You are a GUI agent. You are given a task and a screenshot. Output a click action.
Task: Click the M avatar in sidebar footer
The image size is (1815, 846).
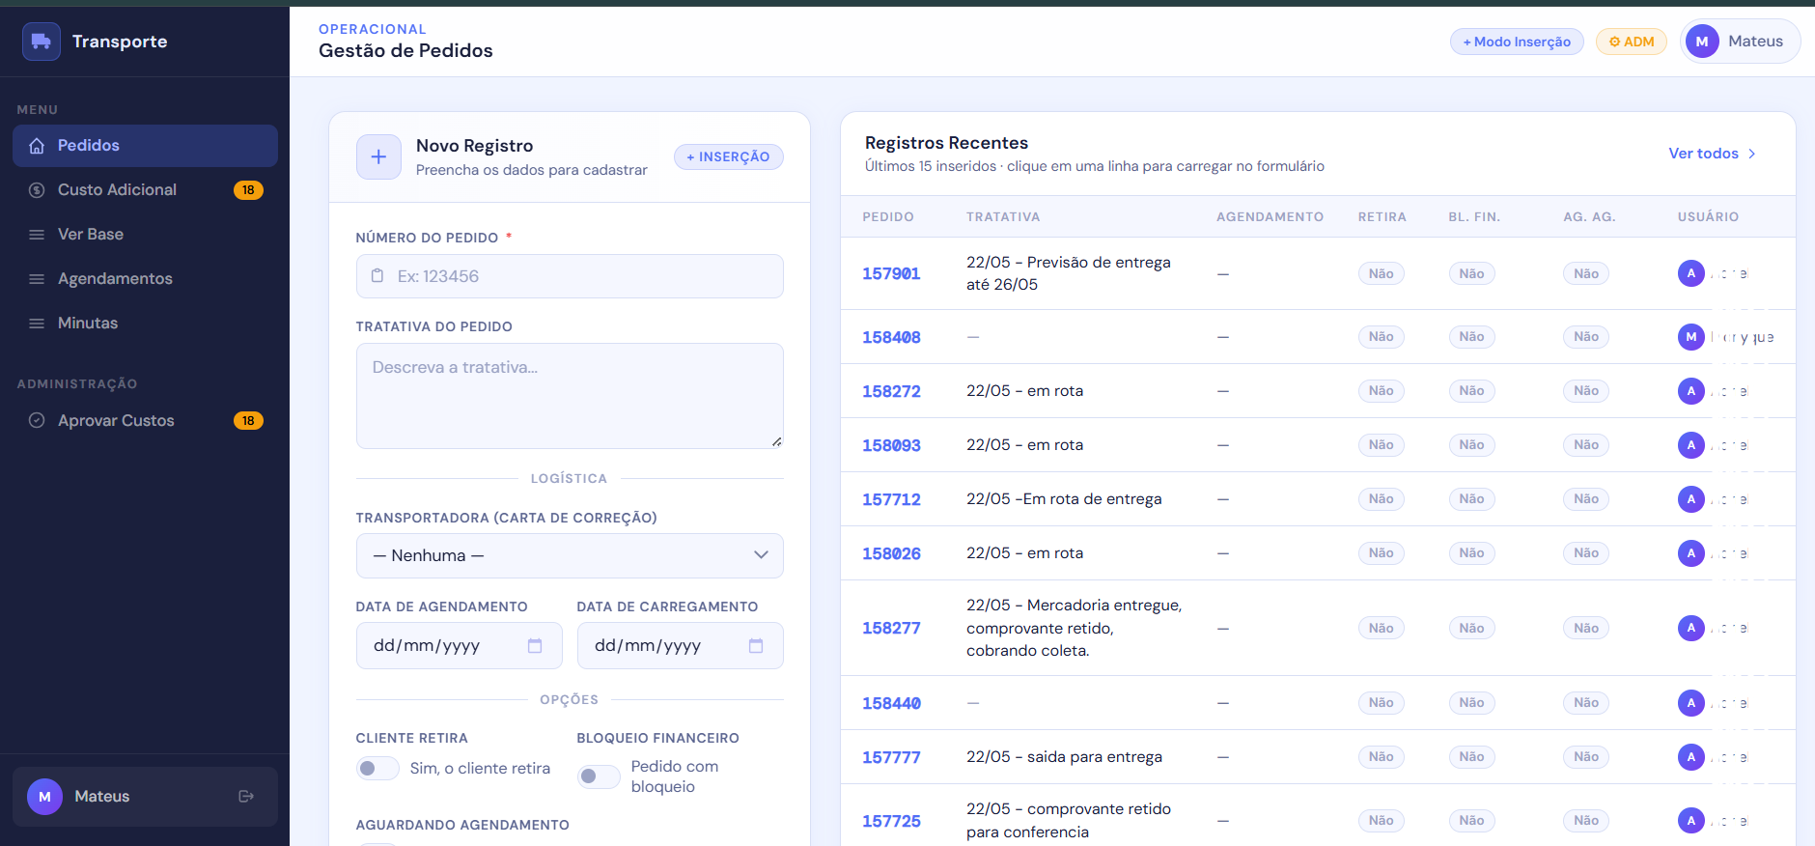(x=44, y=797)
